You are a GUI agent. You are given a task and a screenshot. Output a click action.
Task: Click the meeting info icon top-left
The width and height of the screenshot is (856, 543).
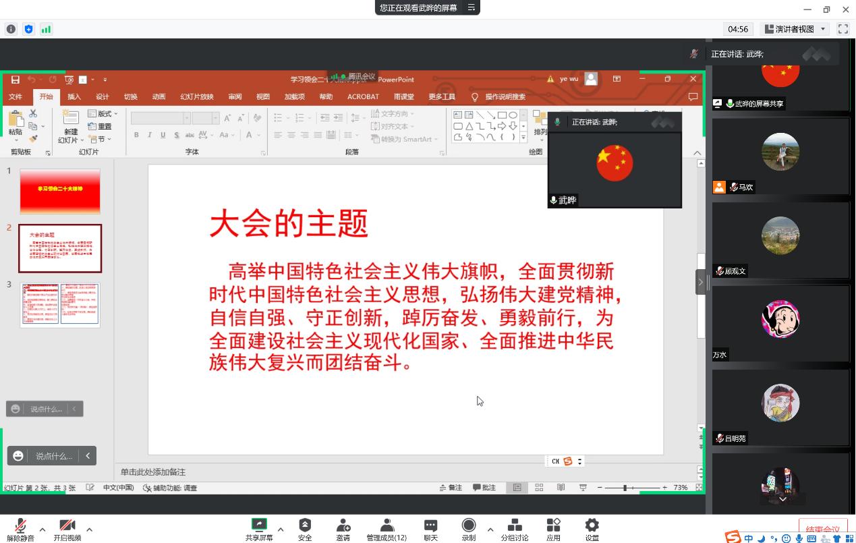coord(11,29)
